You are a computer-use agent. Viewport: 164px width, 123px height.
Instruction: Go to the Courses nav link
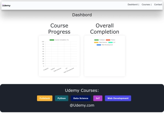click(146, 5)
